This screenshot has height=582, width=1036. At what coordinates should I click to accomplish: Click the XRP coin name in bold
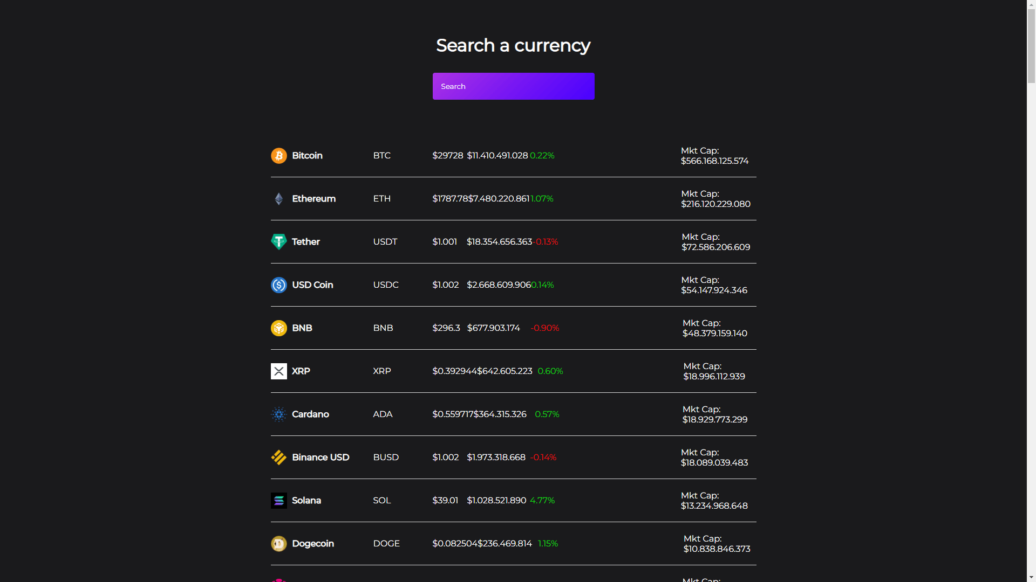301,371
